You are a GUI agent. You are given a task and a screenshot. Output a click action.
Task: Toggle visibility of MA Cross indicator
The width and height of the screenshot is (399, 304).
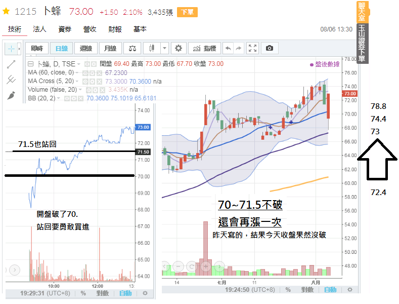(x=85, y=82)
